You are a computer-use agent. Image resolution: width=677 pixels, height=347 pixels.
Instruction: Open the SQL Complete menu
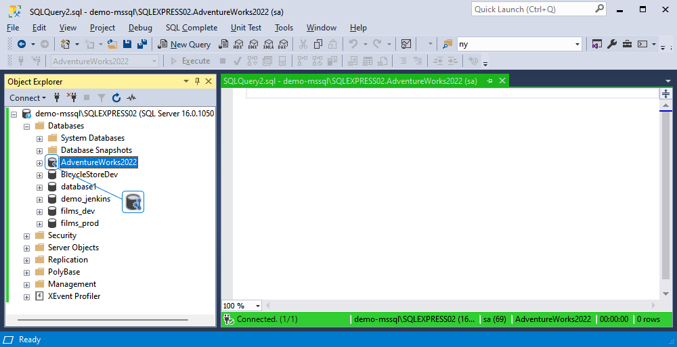[x=192, y=28]
